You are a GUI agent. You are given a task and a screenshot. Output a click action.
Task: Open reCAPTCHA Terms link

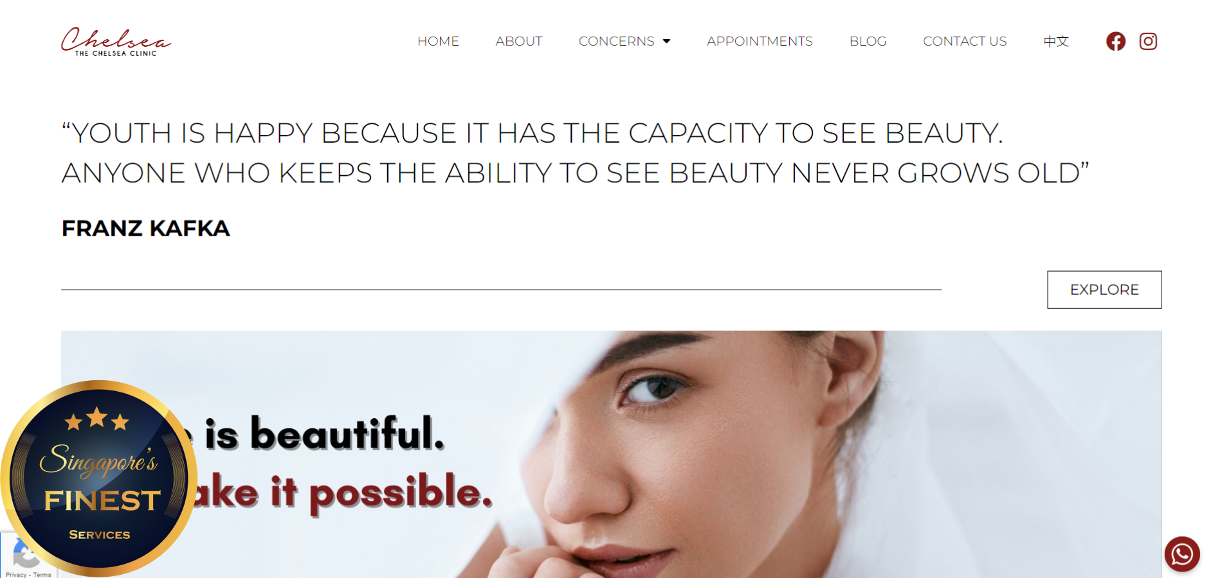(42, 575)
